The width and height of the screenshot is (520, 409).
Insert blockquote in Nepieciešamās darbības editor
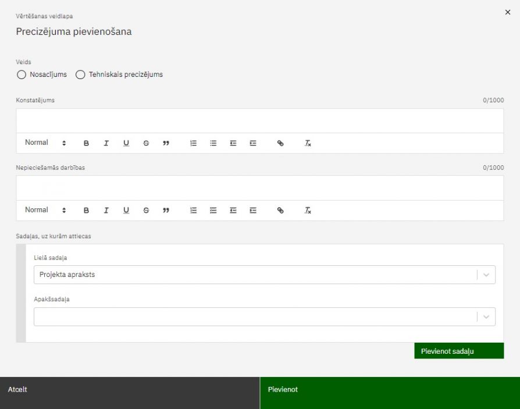166,211
